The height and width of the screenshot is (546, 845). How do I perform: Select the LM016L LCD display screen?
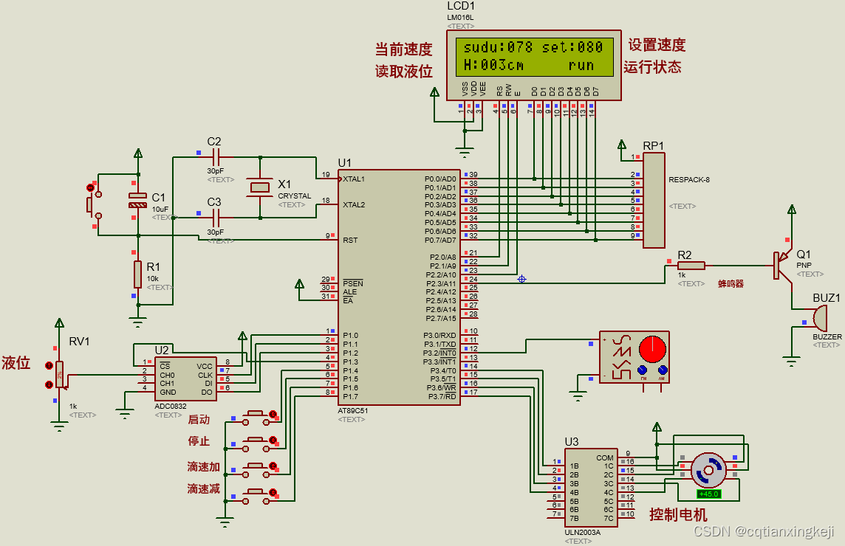click(534, 57)
